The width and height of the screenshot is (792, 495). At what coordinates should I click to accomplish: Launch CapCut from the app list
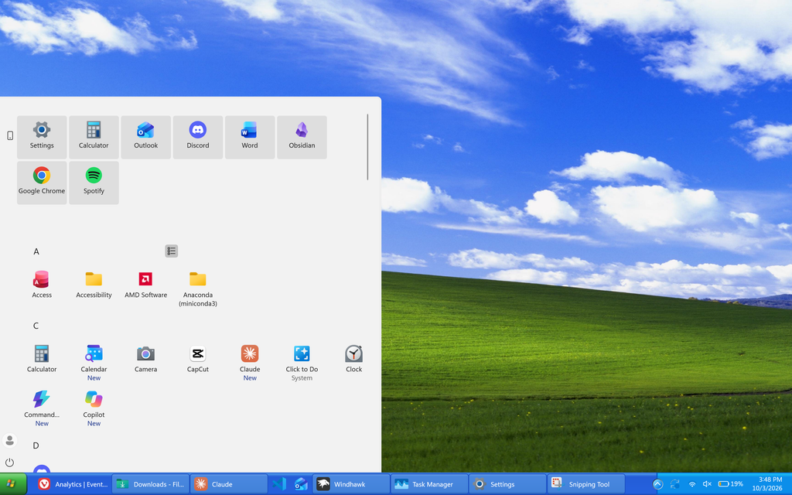(198, 359)
